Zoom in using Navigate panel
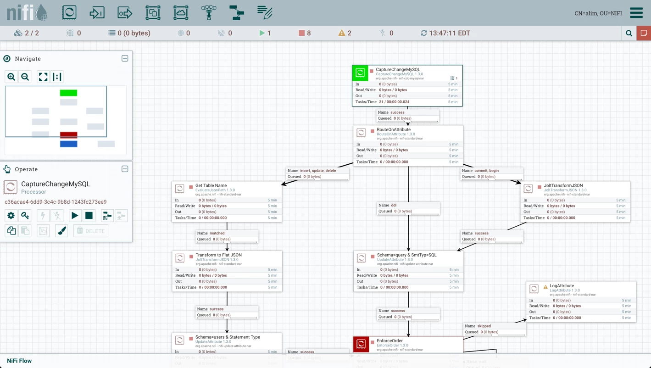 tap(11, 77)
